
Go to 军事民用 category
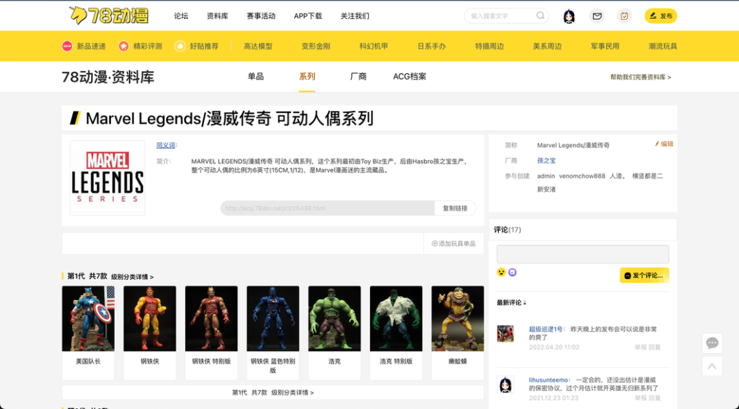[605, 47]
